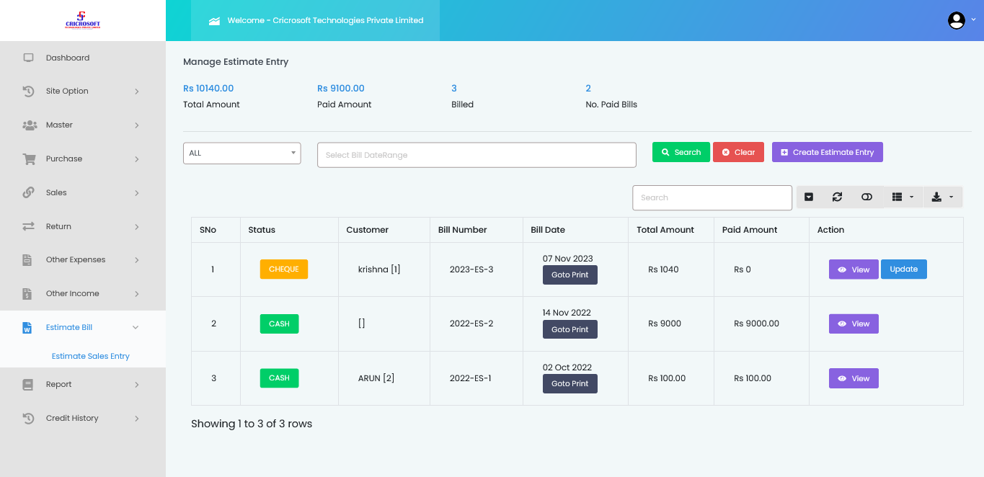Click the Site Option history icon
This screenshot has height=477, width=984.
(x=29, y=92)
